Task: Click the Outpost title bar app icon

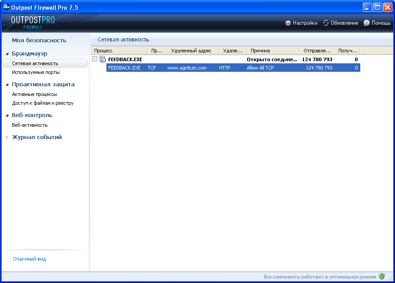Action: [x=6, y=7]
